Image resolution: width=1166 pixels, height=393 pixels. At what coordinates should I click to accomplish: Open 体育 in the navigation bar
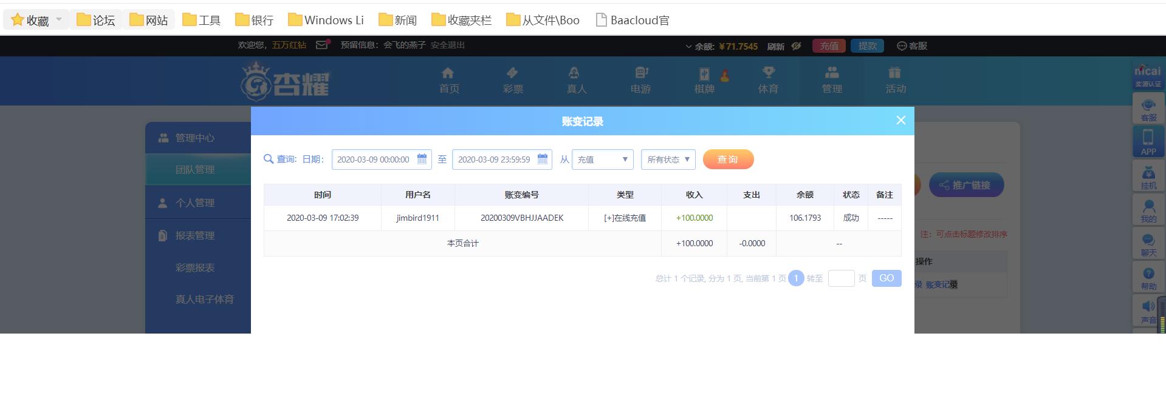point(768,81)
